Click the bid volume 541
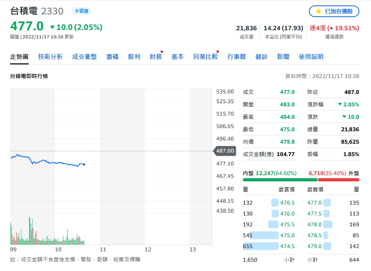 tap(248, 236)
